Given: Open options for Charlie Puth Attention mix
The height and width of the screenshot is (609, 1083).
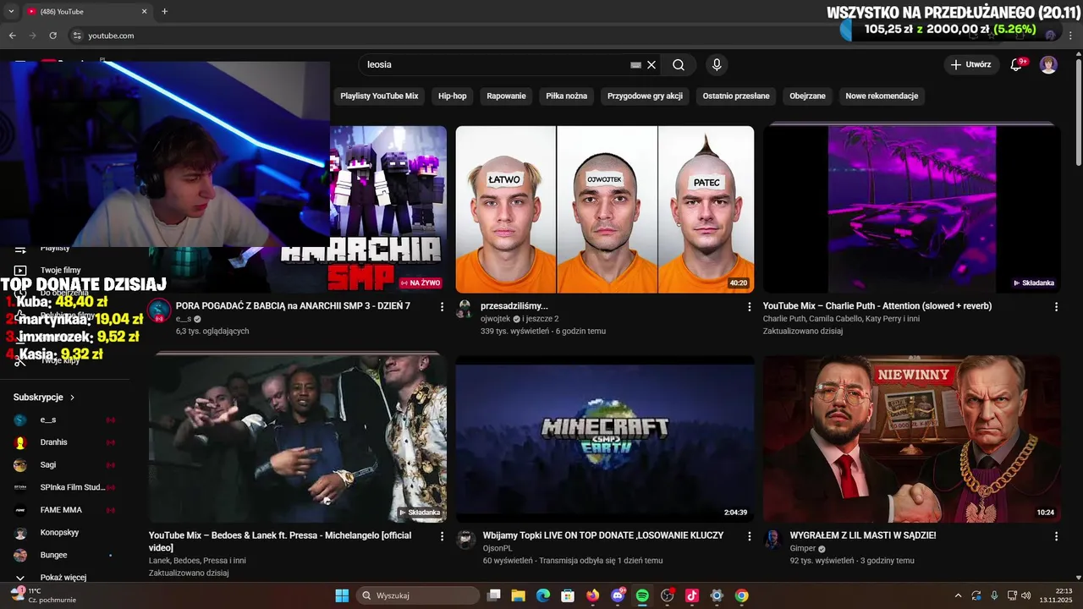Looking at the screenshot, I should pos(1056,306).
